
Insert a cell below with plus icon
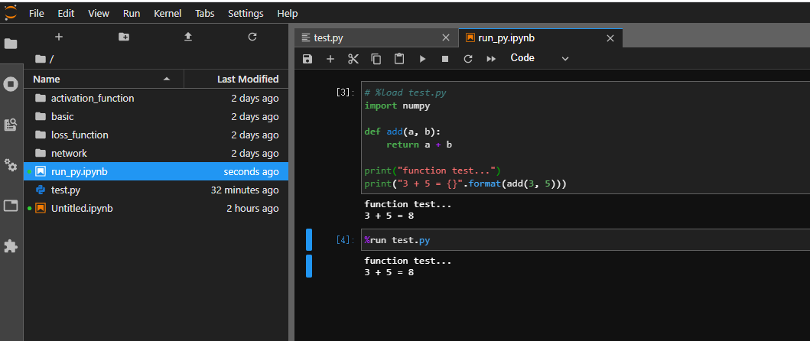[x=330, y=58]
